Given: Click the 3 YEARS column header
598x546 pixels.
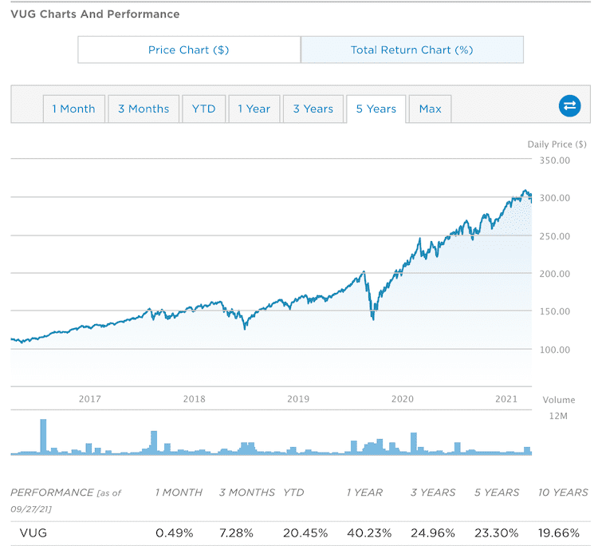Looking at the screenshot, I should (433, 493).
